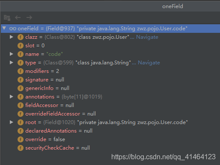This screenshot has height=165, width=220.
Task: Select the "declaredAnnotations = null" row
Action: pos(110,131)
